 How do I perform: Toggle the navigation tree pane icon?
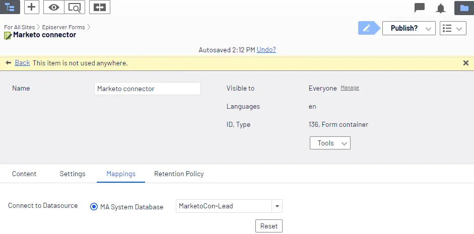coord(10,7)
